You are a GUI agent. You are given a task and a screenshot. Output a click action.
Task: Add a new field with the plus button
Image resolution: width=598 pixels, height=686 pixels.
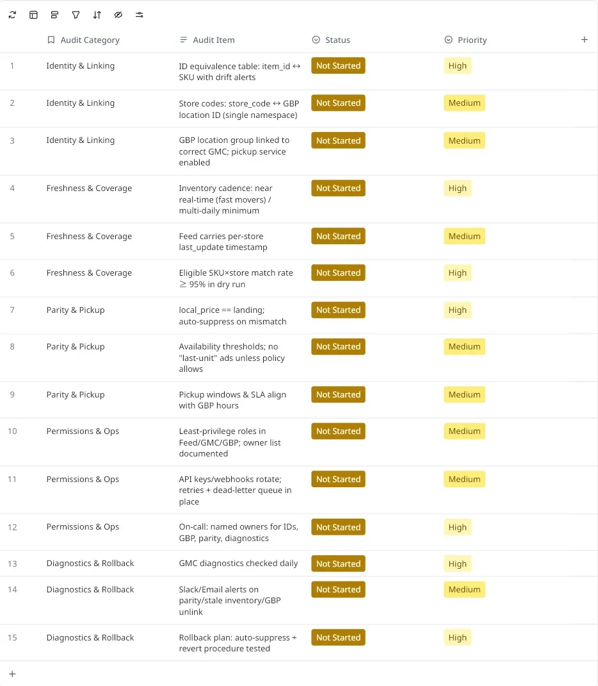(x=584, y=40)
